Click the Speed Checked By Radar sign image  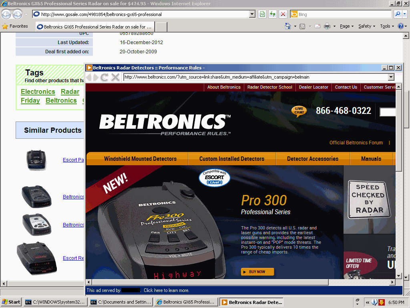pyautogui.click(x=369, y=200)
